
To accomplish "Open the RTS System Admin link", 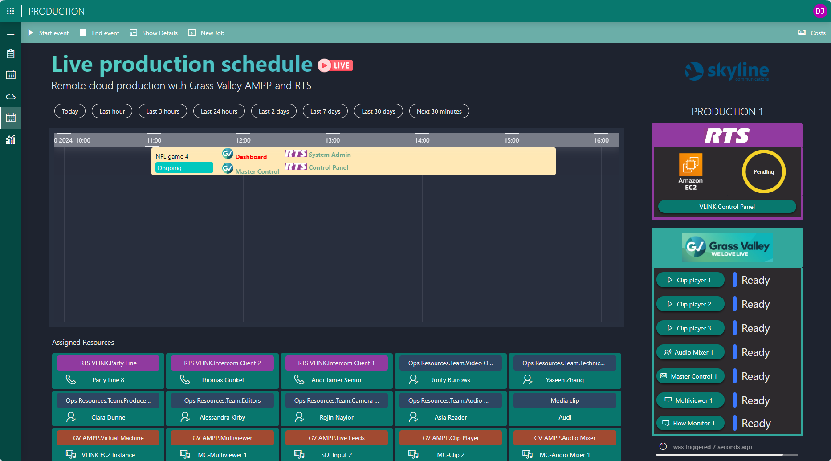I will tap(330, 155).
